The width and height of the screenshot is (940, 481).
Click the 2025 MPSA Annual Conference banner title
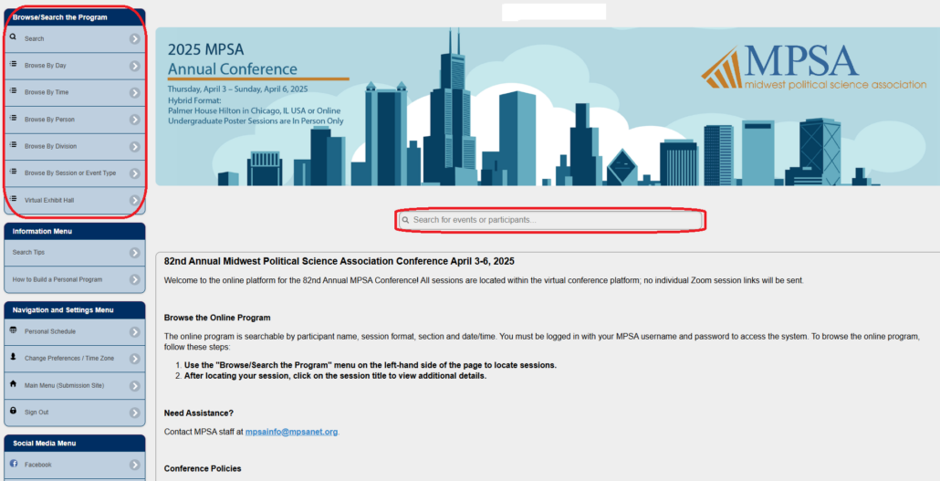(x=233, y=59)
